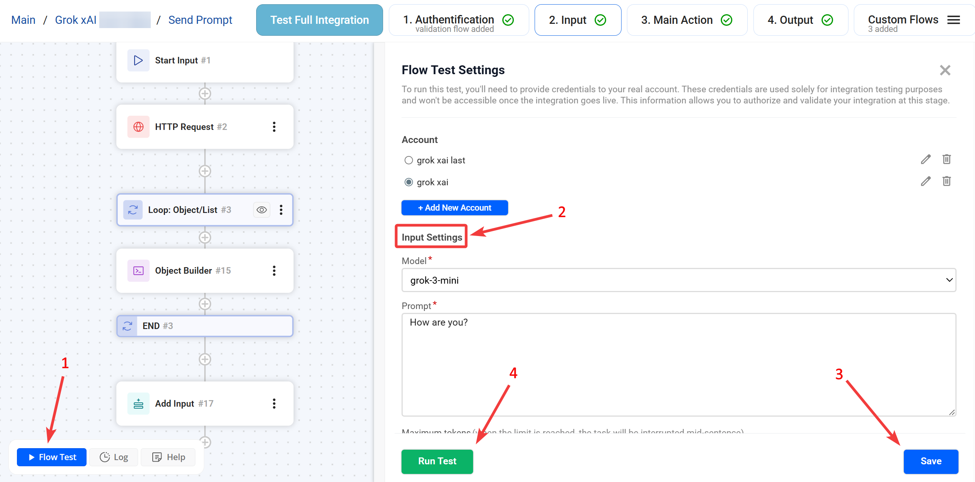Click the Add New Account button
The height and width of the screenshot is (482, 975).
coord(454,208)
